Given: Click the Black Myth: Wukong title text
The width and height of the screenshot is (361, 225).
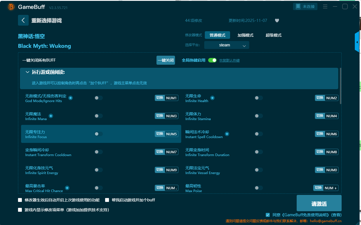Looking at the screenshot, I should [44, 46].
